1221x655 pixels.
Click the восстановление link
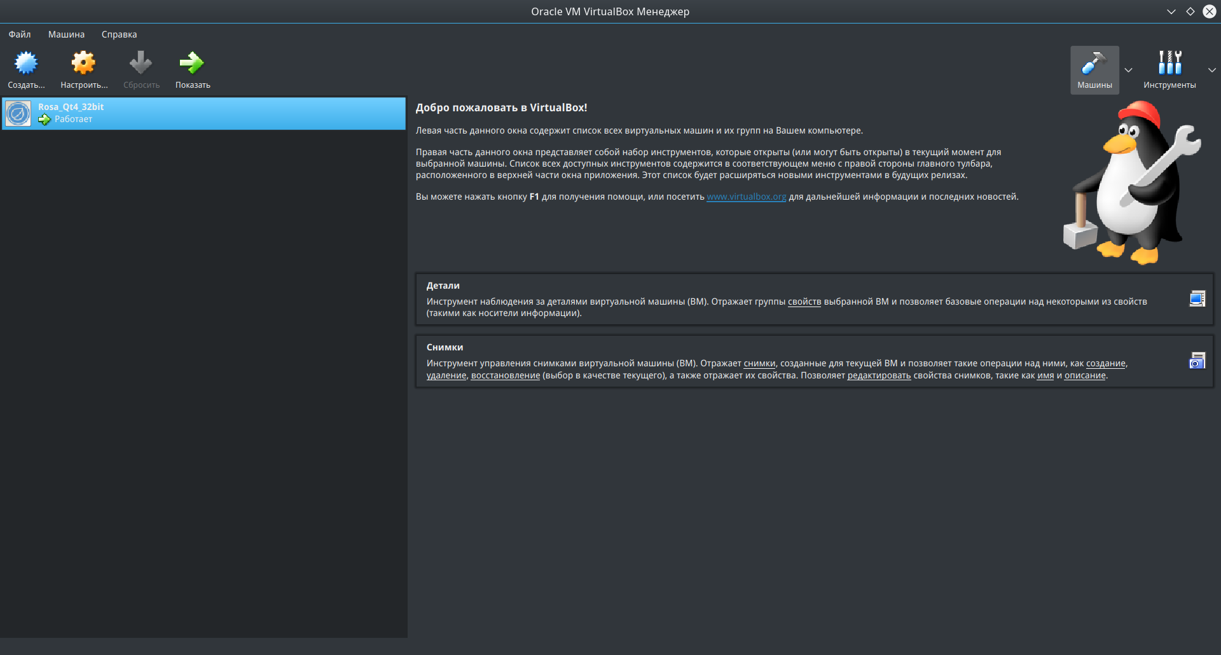(506, 375)
